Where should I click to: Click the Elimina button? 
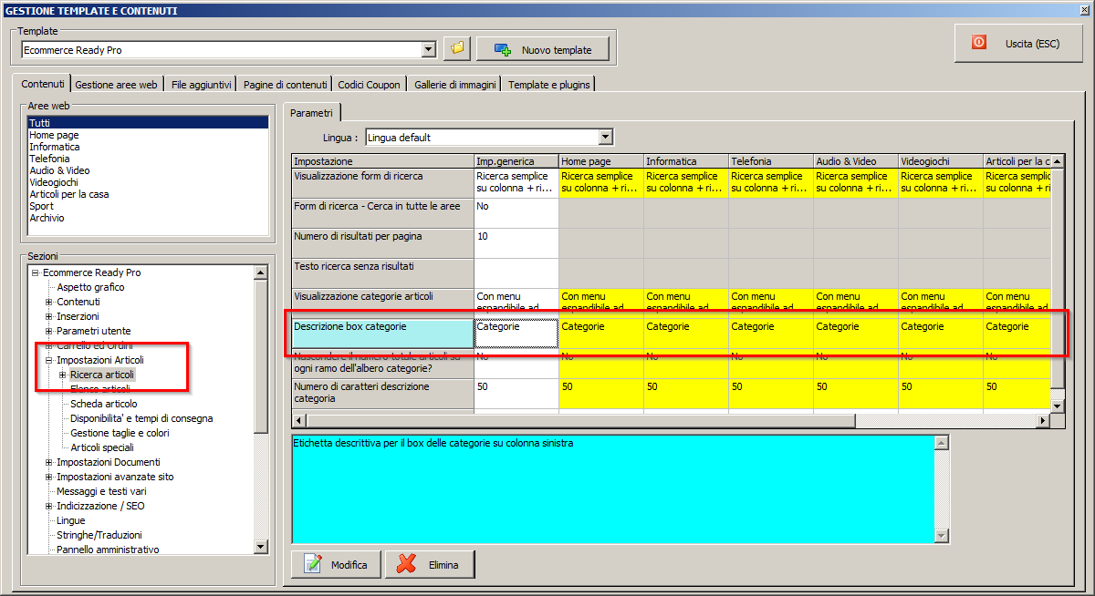[430, 564]
